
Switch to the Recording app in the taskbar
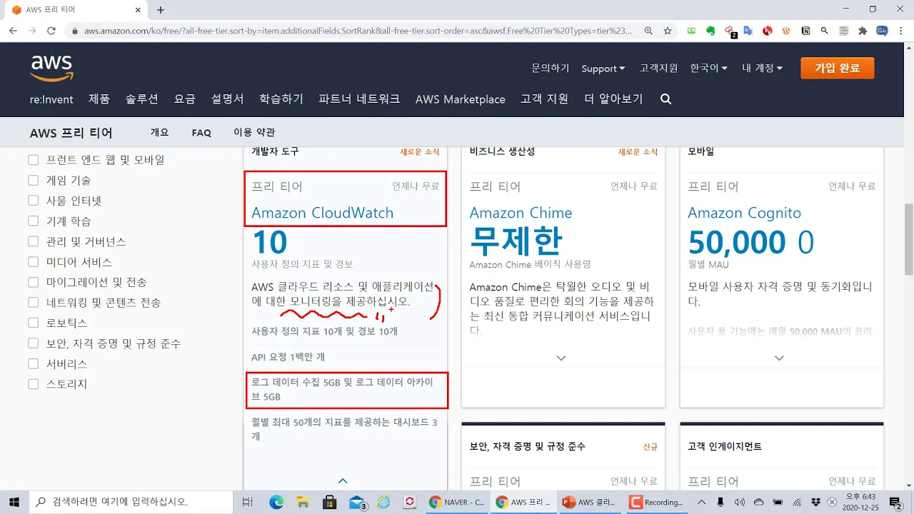(656, 502)
